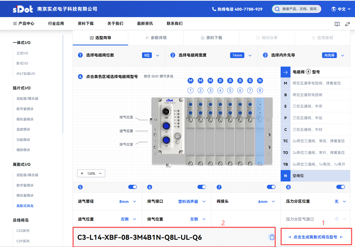Click the swap arrows icon at top right
The width and height of the screenshot is (355, 247).
point(347,24)
